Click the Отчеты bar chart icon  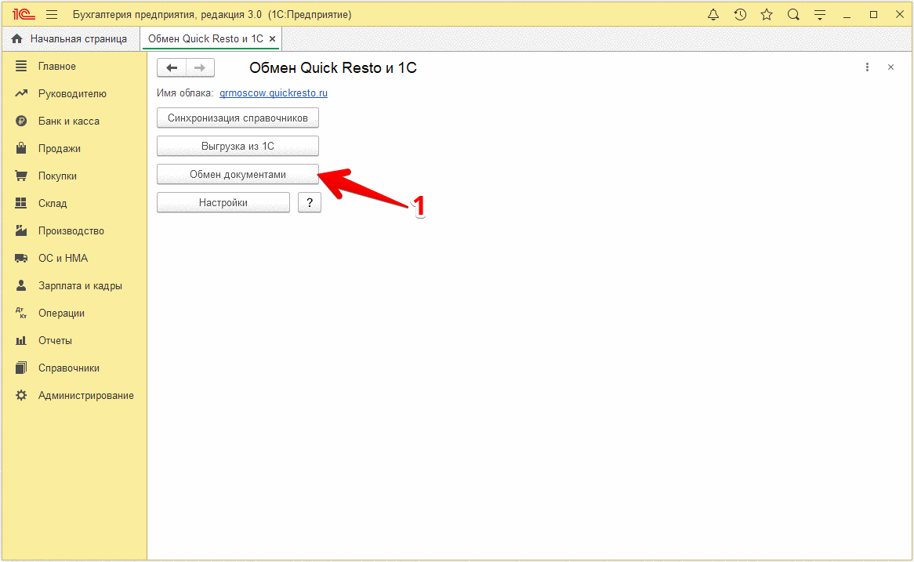(x=21, y=340)
